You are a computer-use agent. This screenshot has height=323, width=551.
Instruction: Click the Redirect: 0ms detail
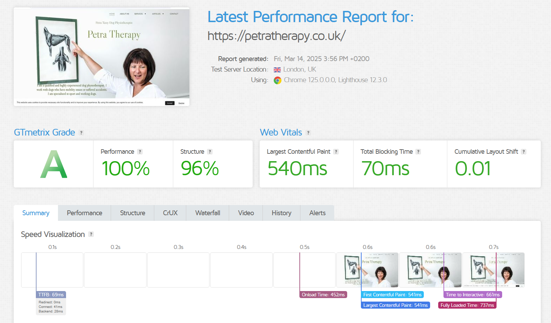(x=50, y=302)
